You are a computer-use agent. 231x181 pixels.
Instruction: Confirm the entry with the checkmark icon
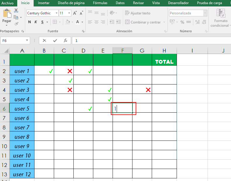click(x=55, y=40)
